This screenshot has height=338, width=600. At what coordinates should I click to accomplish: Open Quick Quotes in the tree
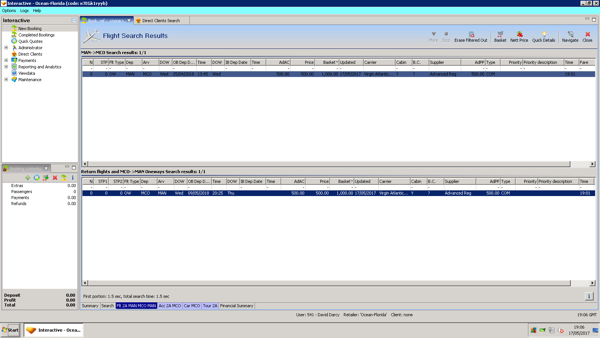(x=30, y=41)
